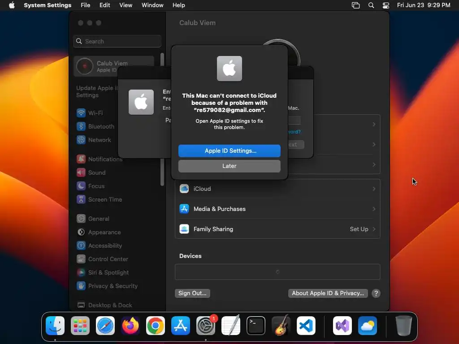Open the File menu
The width and height of the screenshot is (459, 344).
[x=86, y=5]
